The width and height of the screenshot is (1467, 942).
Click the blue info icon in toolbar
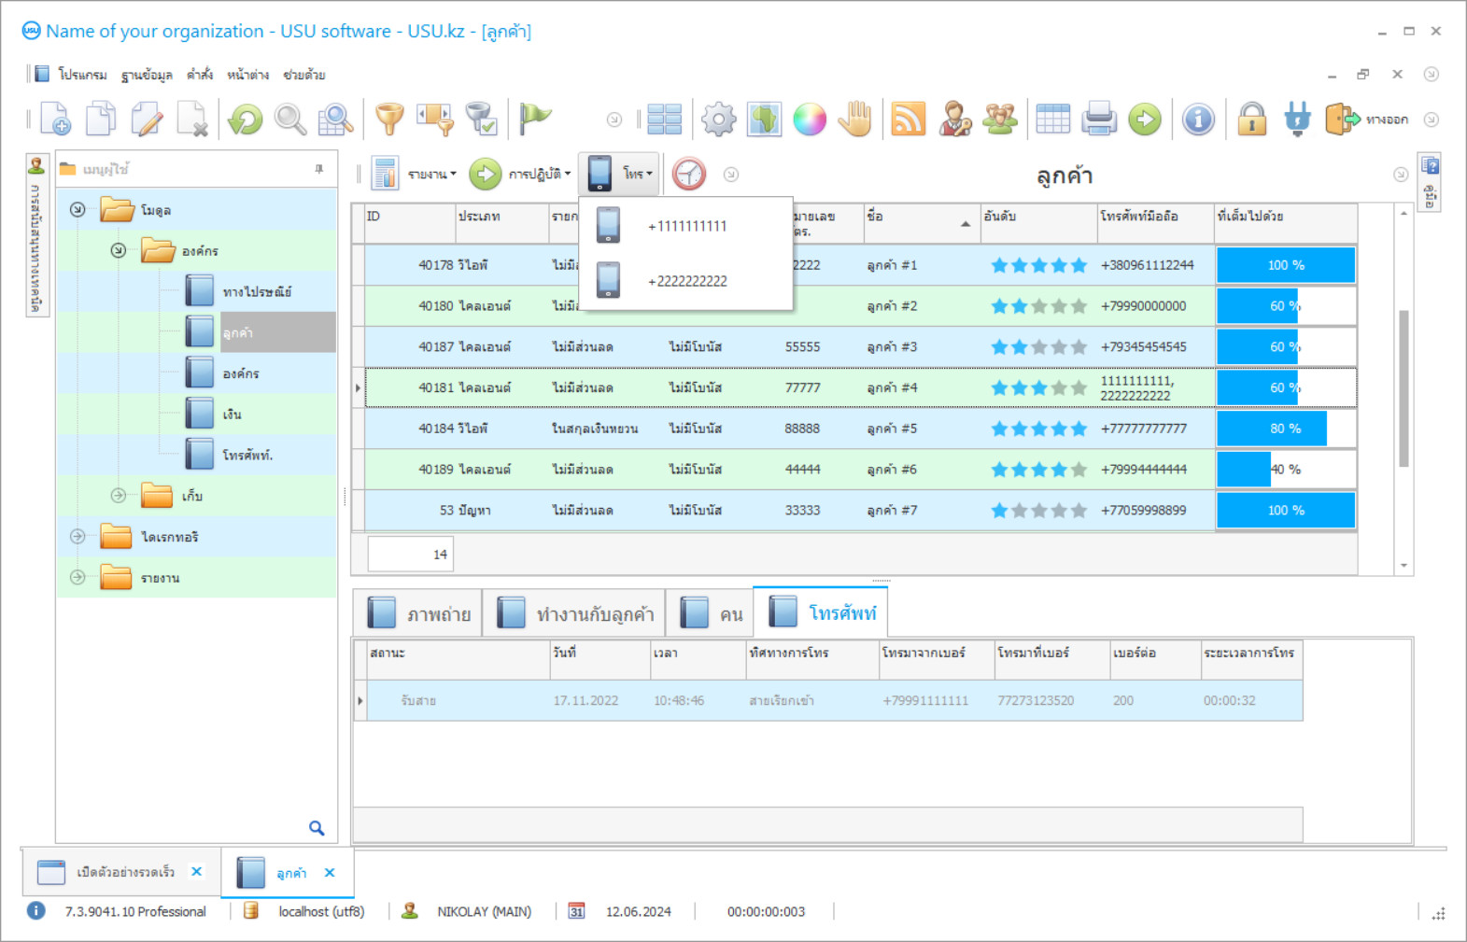click(x=1198, y=120)
